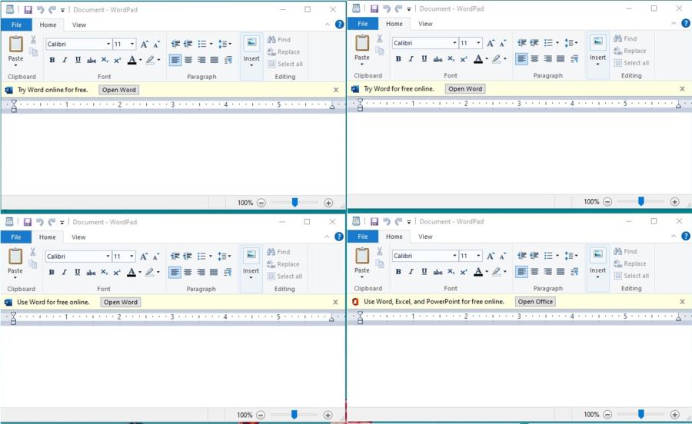
Task: Open File menu in 'Try Word online for free' window
Action: [x=16, y=25]
